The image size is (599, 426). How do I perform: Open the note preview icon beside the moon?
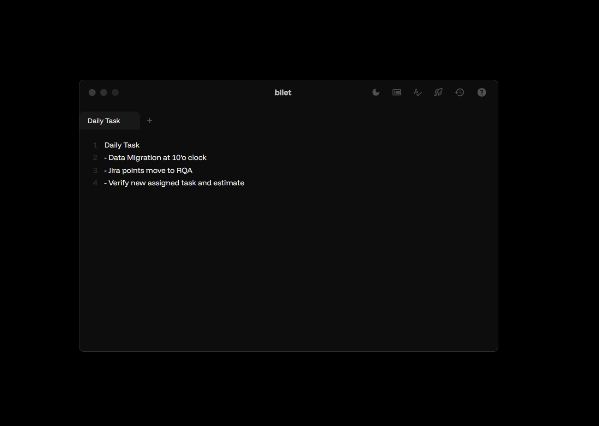click(x=396, y=92)
